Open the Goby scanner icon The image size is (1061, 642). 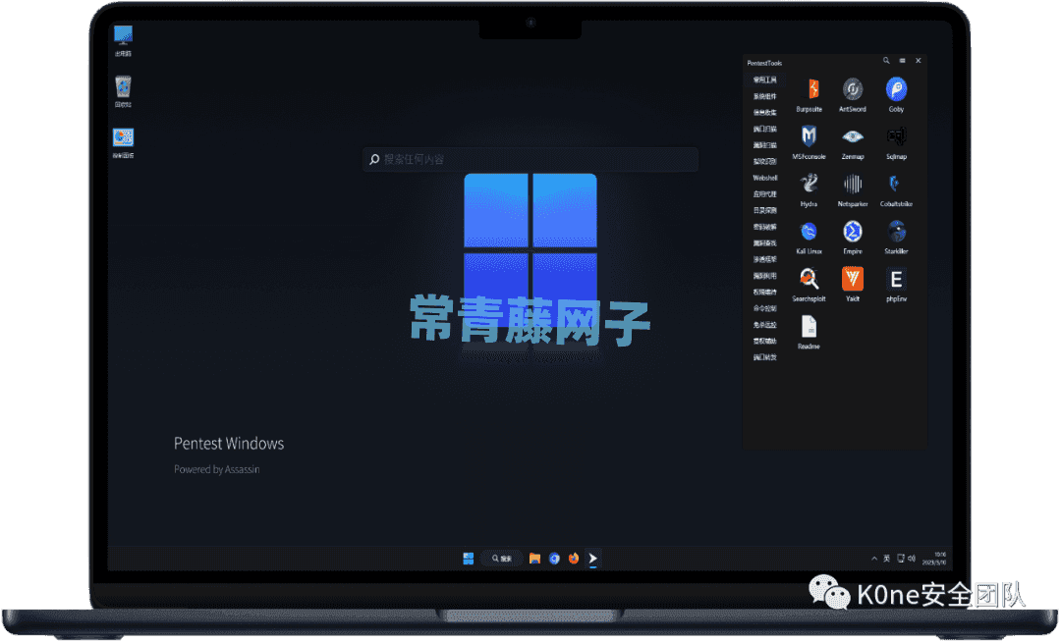coord(896,90)
